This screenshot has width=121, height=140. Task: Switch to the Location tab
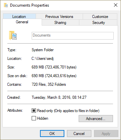(x=19, y=16)
